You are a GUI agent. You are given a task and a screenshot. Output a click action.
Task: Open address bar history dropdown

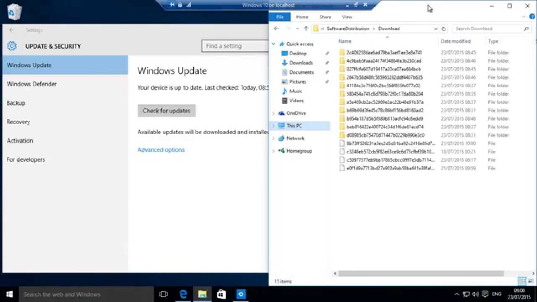coord(435,29)
